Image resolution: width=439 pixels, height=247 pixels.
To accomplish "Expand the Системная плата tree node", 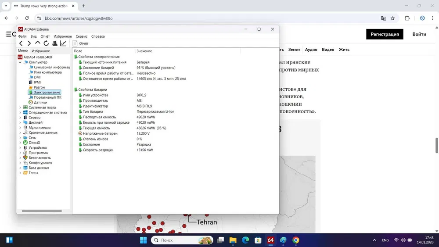I will [20, 107].
